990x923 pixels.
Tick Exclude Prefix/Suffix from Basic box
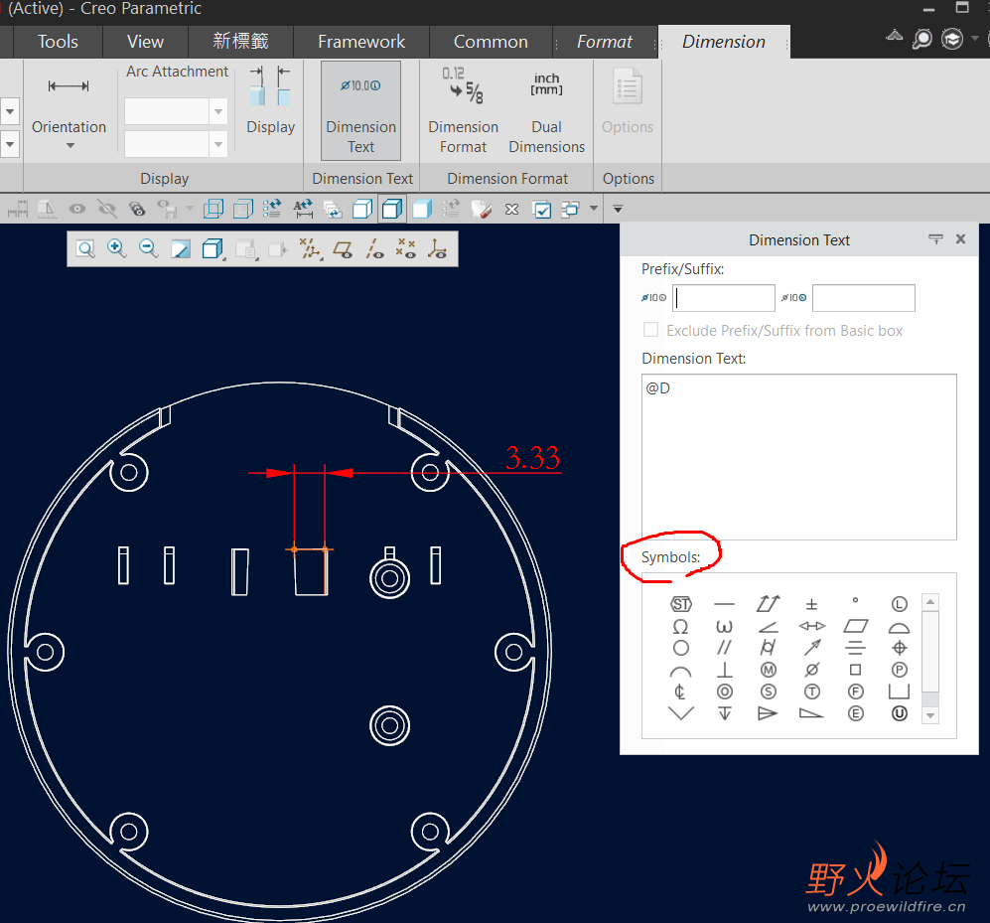tap(650, 331)
